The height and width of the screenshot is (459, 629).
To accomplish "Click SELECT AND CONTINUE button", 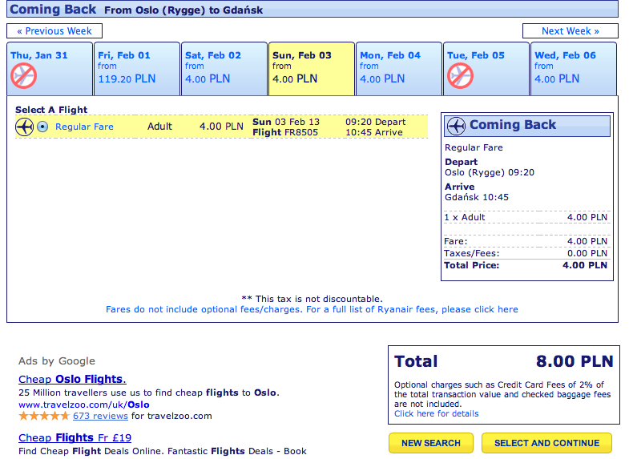I will [546, 443].
